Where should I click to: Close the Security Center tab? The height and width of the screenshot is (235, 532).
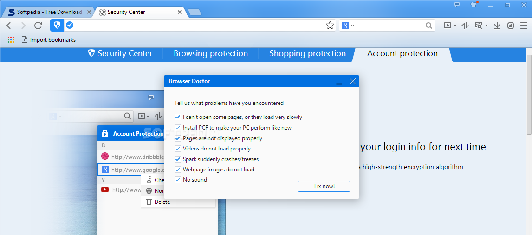click(180, 12)
